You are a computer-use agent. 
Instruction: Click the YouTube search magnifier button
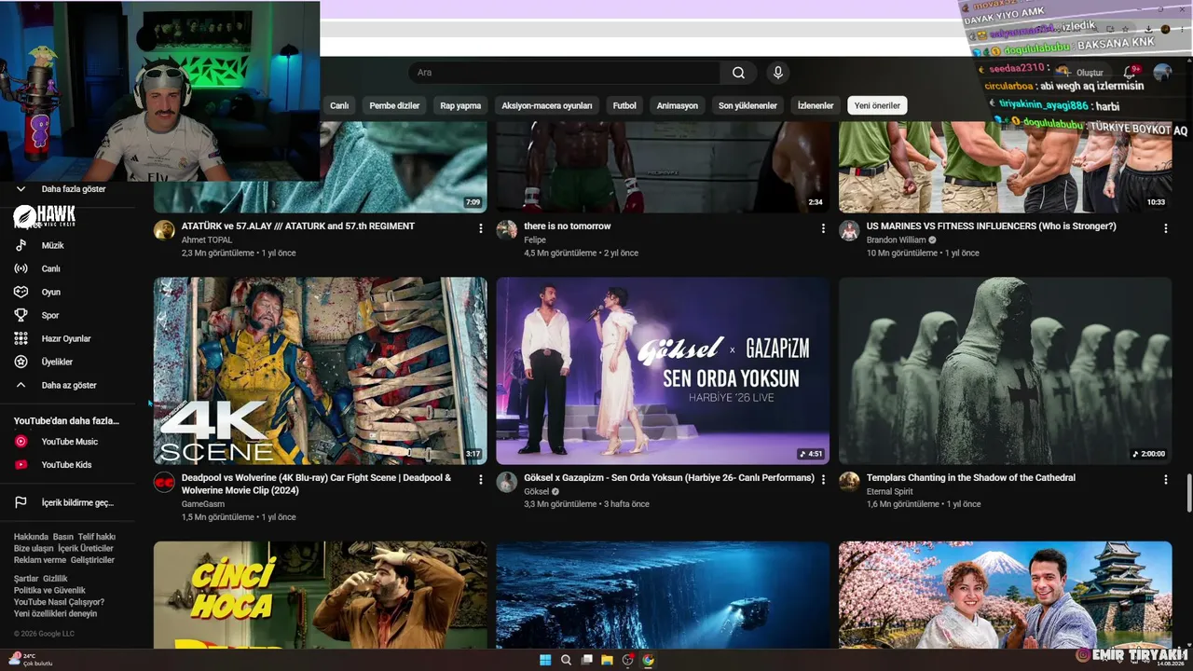coord(738,73)
